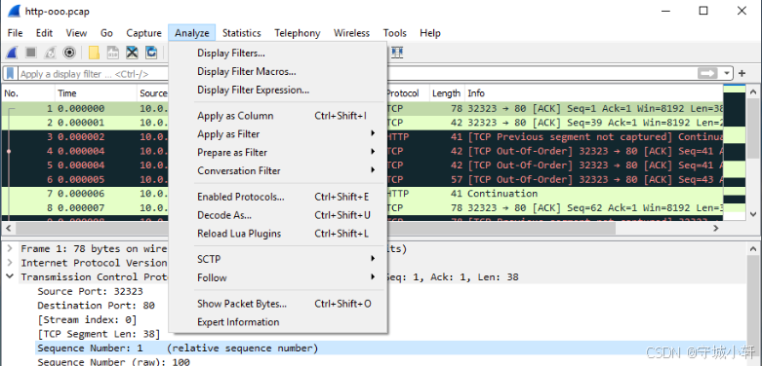Click the Resize columns toolbar icon
This screenshot has height=366, width=762.
click(397, 53)
